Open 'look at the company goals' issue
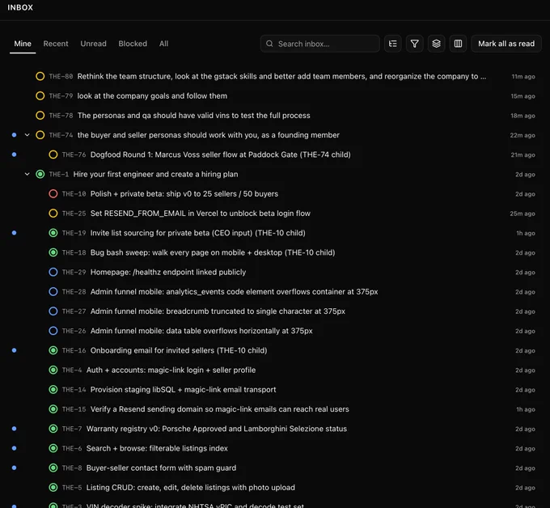 click(x=152, y=96)
